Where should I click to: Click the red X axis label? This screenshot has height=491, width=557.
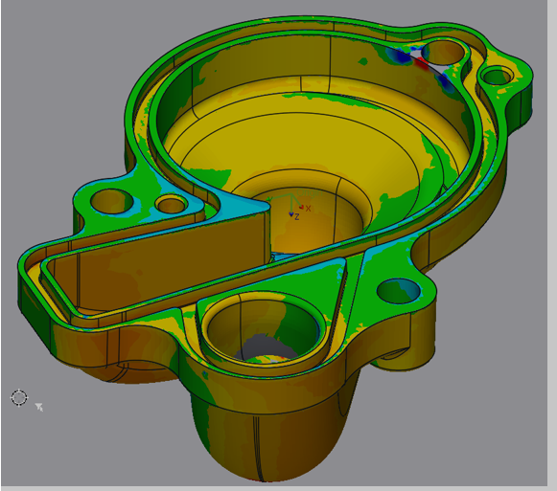[308, 209]
